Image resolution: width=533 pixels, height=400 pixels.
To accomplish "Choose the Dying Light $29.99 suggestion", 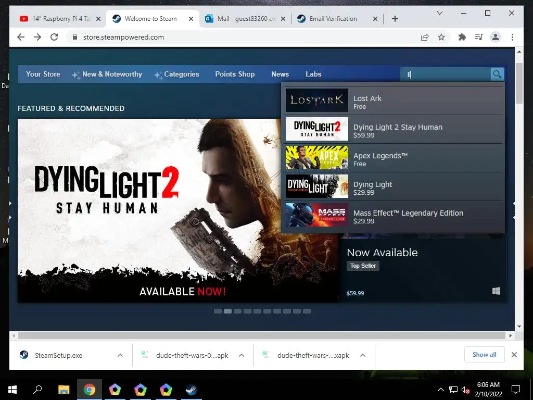I will click(394, 186).
